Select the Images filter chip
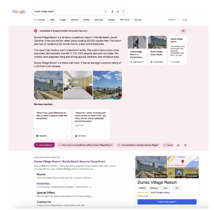Screen dimensions: 214x210 coord(63,20)
